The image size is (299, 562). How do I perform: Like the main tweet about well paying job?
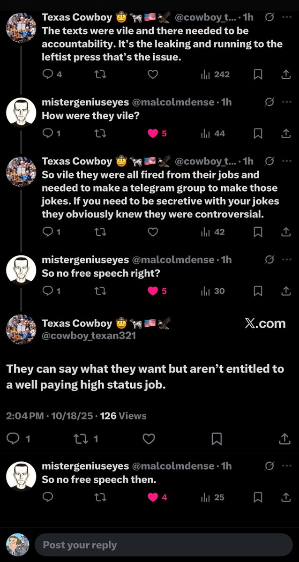click(149, 439)
